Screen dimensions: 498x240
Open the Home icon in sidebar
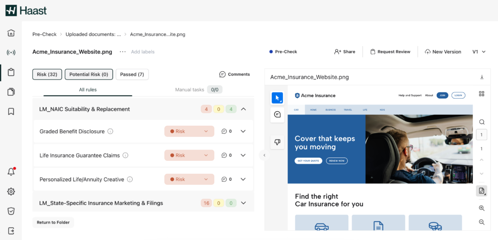pos(11,33)
